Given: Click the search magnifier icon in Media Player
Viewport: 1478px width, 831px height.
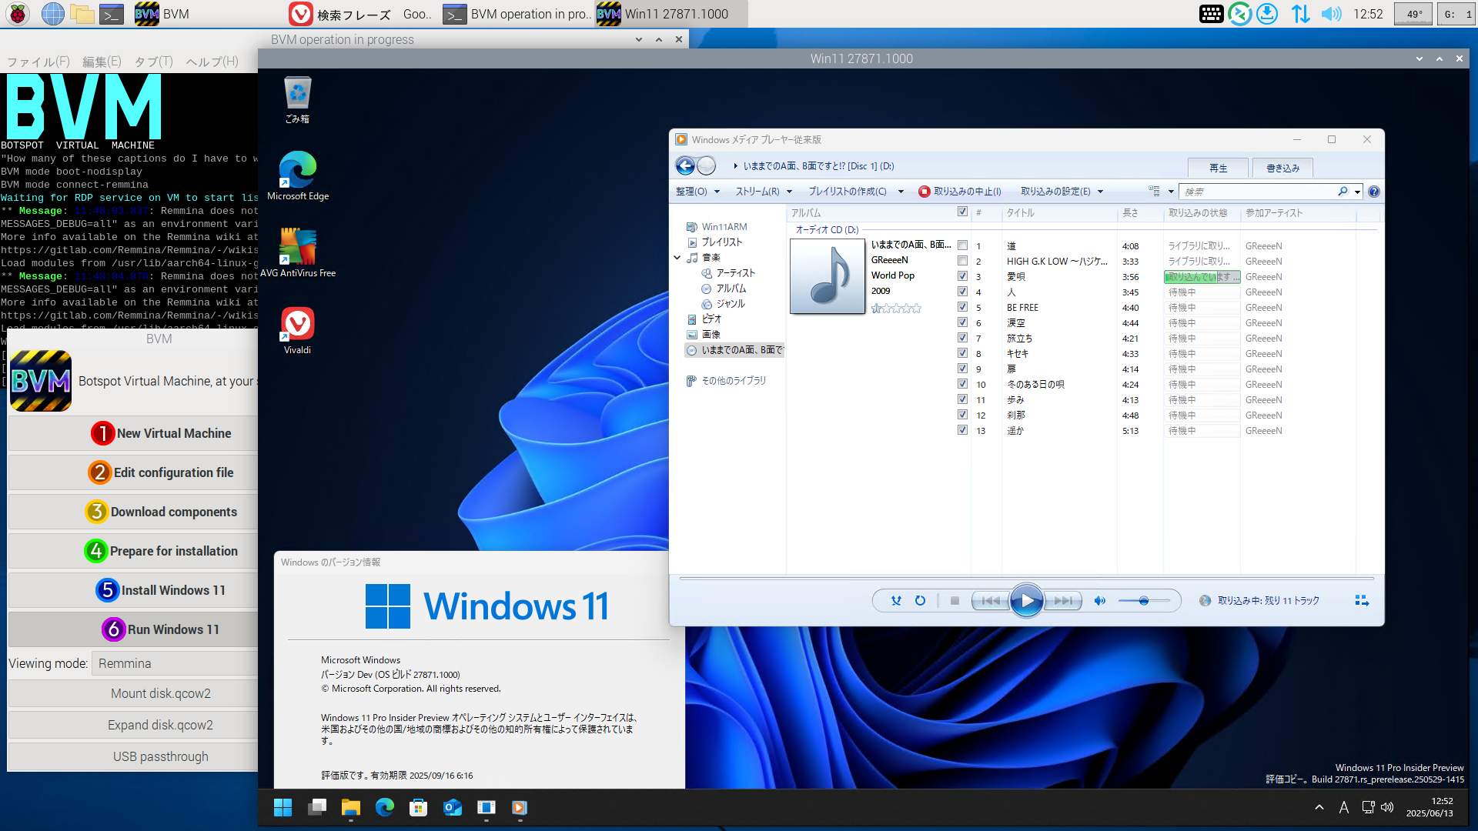Looking at the screenshot, I should click(1343, 192).
